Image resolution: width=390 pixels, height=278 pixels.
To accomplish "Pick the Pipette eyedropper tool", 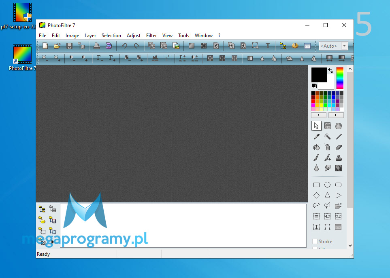I will 316,137.
